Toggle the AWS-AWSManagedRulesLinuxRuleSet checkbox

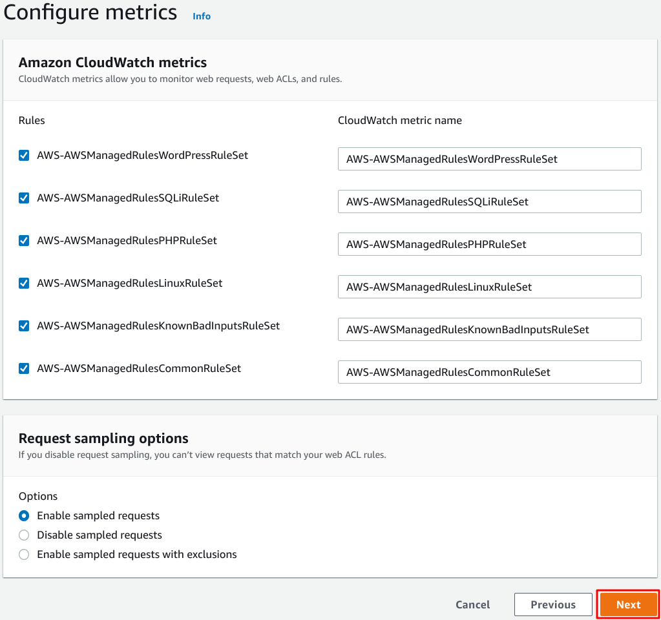(24, 284)
